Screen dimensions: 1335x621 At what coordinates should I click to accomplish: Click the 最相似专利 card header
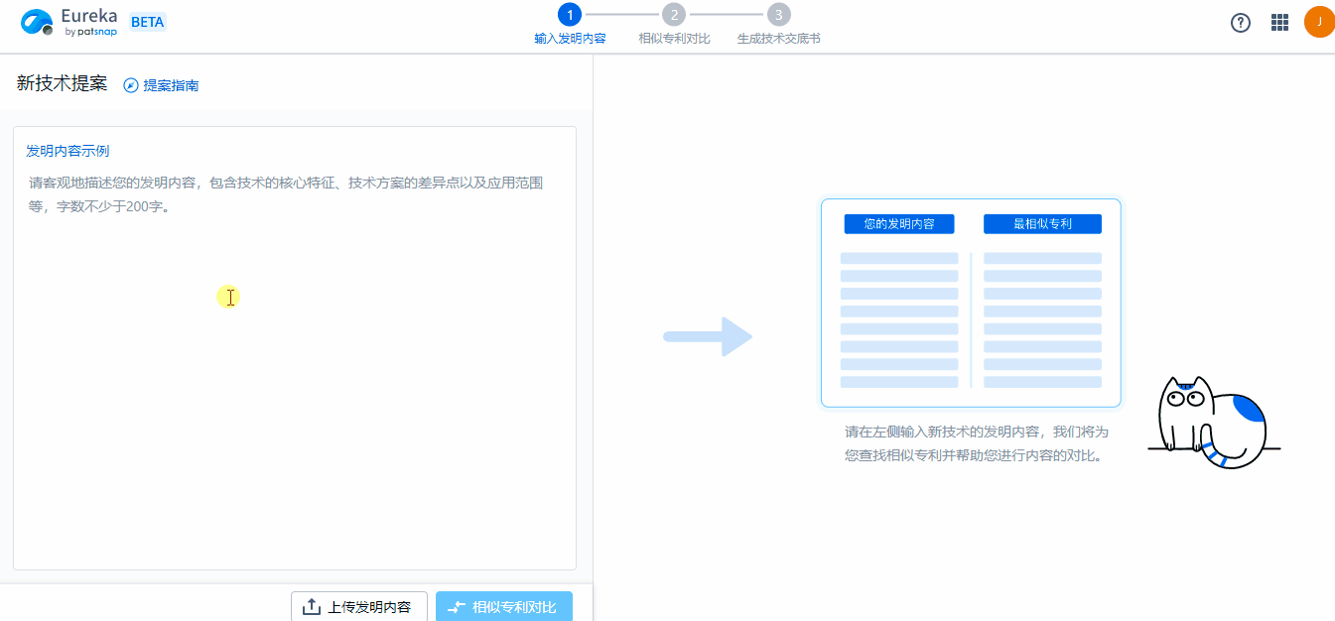(x=1041, y=223)
